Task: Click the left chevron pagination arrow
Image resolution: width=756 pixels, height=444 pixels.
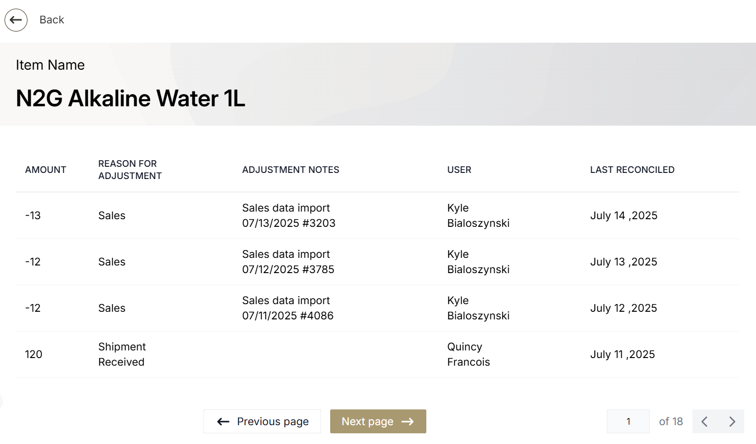Action: click(x=705, y=422)
